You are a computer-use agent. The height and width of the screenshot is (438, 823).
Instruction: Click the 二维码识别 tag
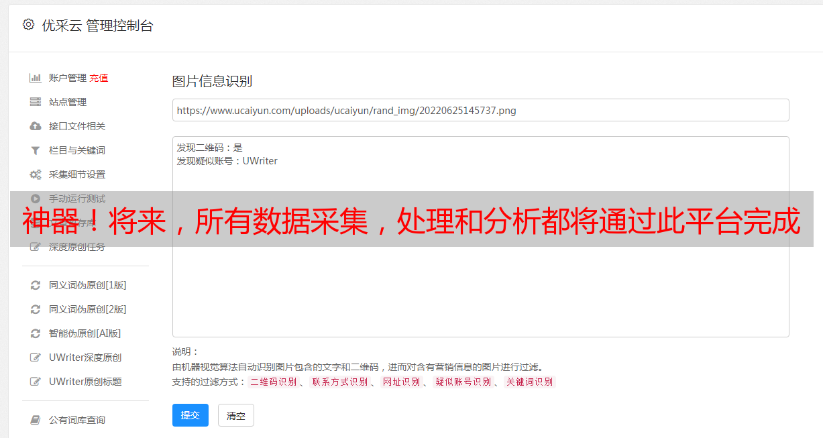coord(273,382)
